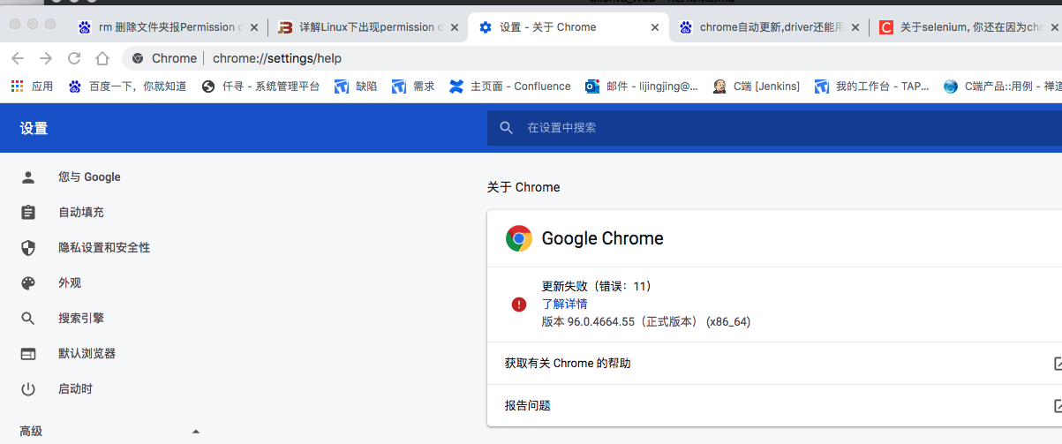Viewport: 1062px width, 444px height.
Task: Close the 设置 - 关于 Chrome tab
Action: pos(654,28)
